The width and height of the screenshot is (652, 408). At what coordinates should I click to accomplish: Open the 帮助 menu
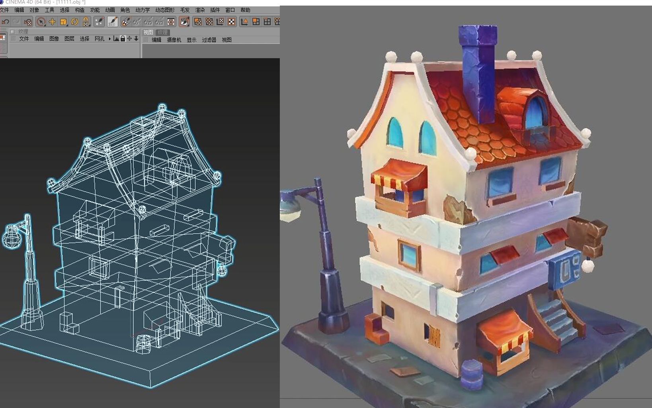[245, 10]
